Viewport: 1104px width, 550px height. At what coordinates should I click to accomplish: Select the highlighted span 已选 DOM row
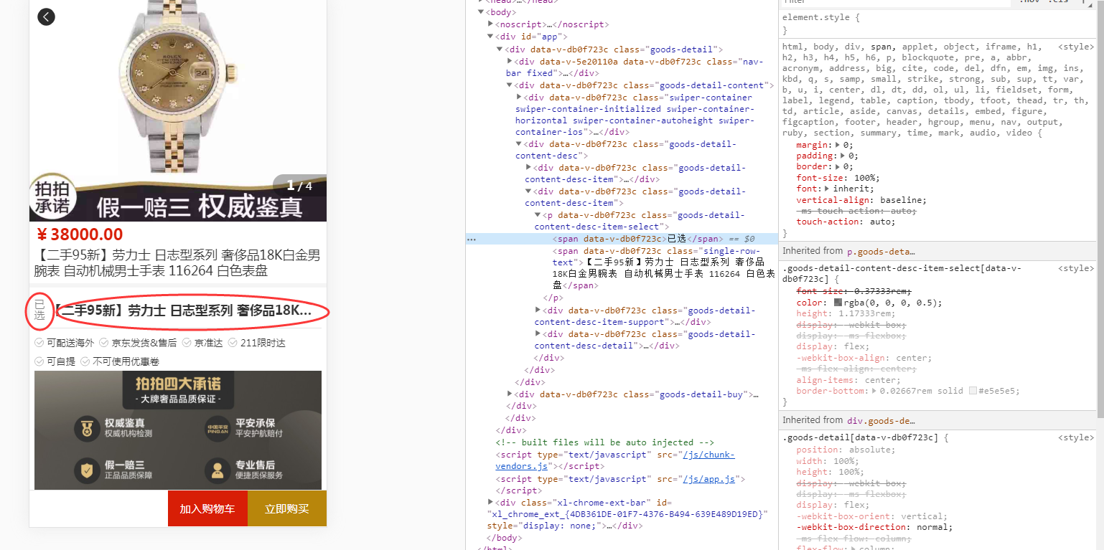click(x=622, y=239)
